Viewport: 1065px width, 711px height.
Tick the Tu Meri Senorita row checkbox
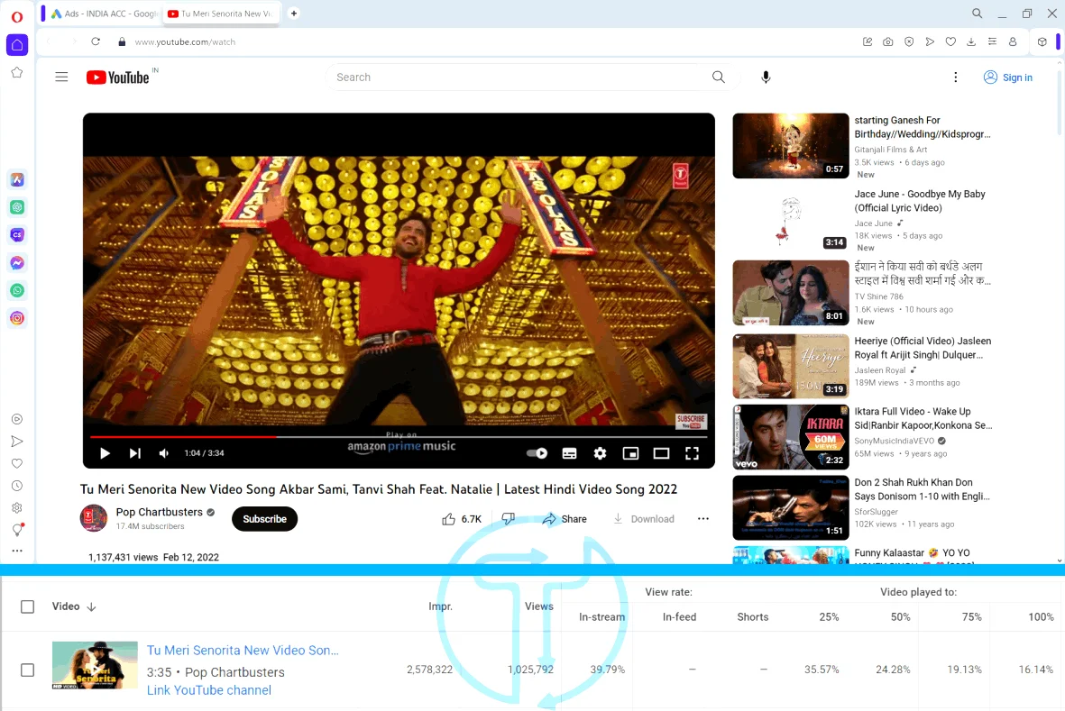[x=27, y=670]
